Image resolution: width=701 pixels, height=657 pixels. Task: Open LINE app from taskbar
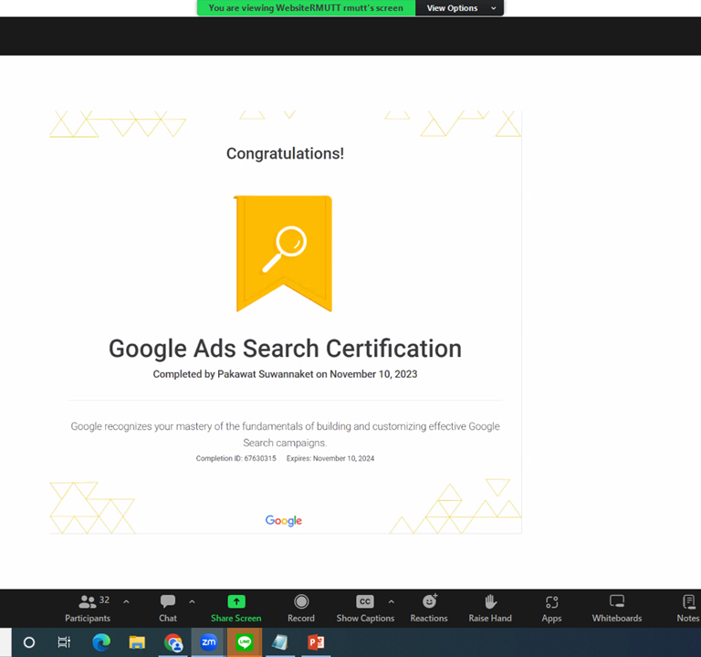(245, 642)
